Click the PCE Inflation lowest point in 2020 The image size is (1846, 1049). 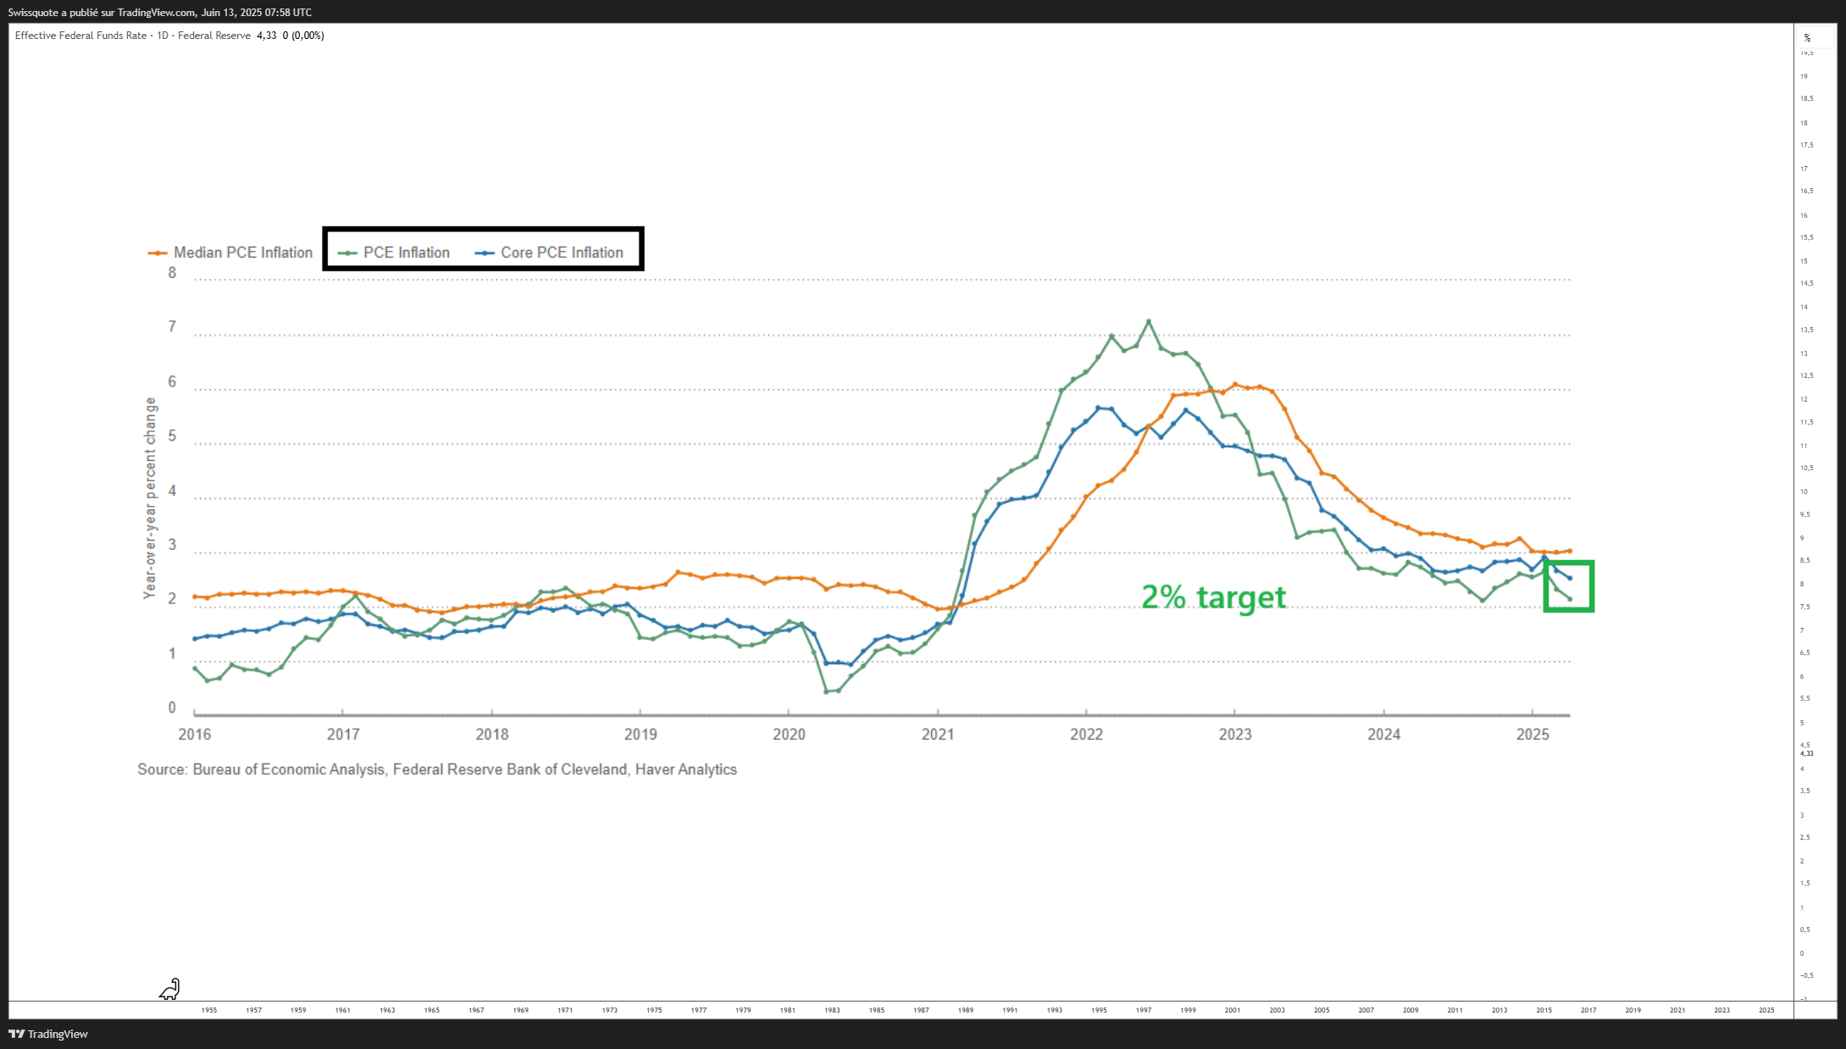click(826, 691)
